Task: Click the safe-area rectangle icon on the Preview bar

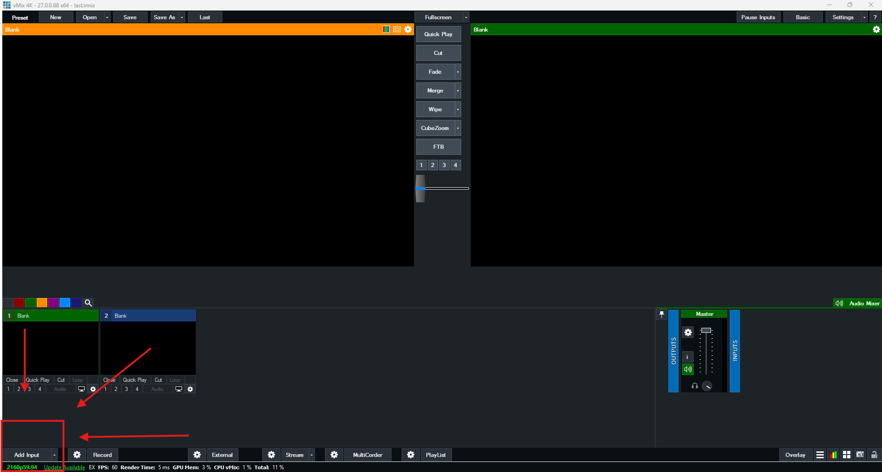Action: click(x=397, y=29)
